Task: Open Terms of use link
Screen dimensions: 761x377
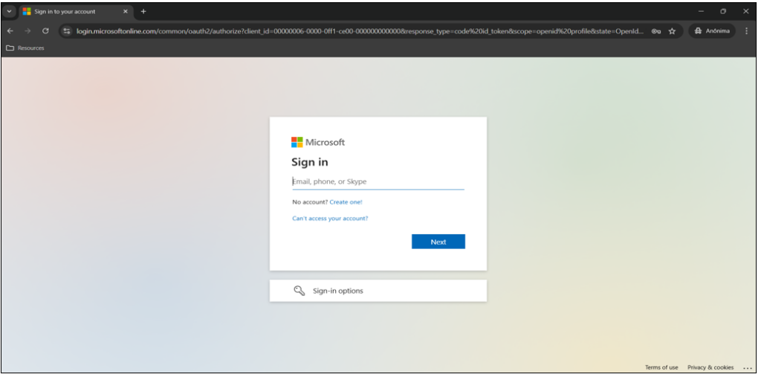Action: pyautogui.click(x=661, y=367)
